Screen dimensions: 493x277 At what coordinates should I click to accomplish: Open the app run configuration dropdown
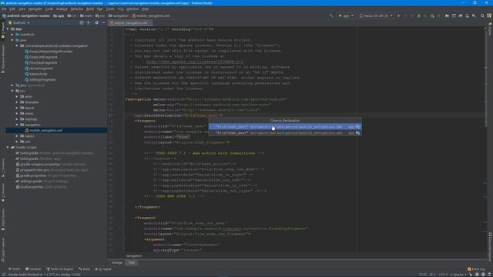(346, 15)
